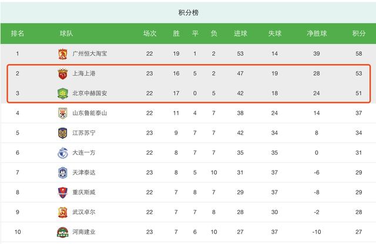This screenshot has height=244, width=376.
Task: Click the 武汉卓尔 orange crest
Action: (x=63, y=212)
